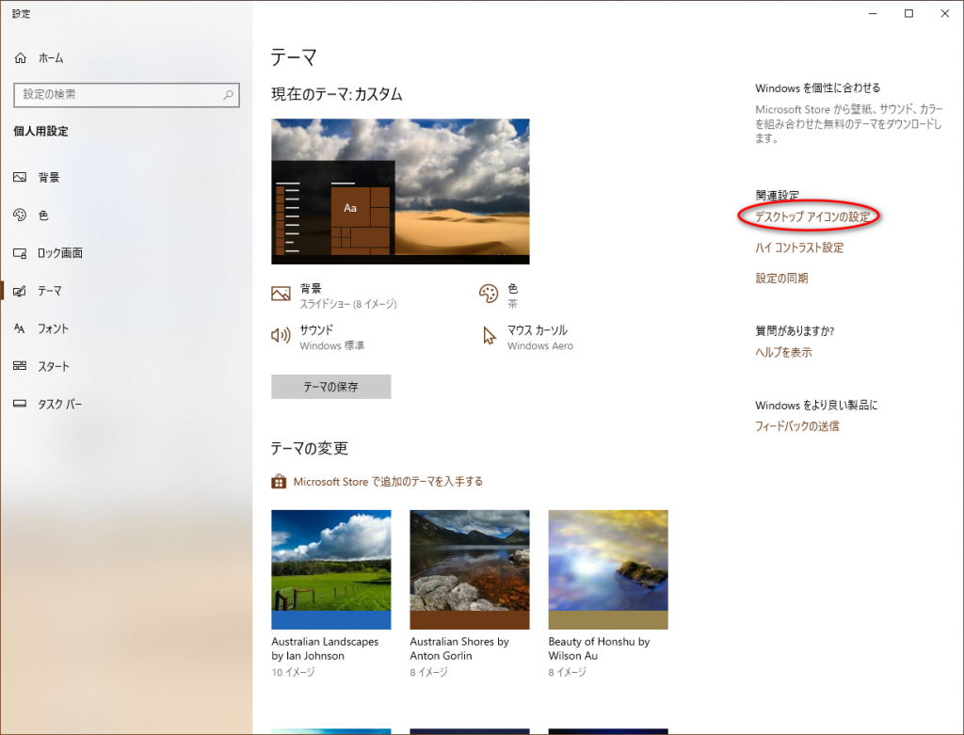Open Microsoft Store で追加のテーマを入手する link
964x735 pixels.
pyautogui.click(x=388, y=481)
